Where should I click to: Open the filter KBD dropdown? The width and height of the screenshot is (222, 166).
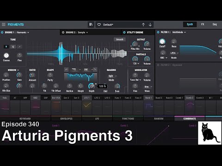coord(164,58)
